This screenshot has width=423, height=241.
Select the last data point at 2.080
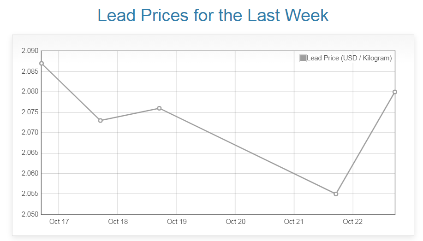pyautogui.click(x=395, y=92)
